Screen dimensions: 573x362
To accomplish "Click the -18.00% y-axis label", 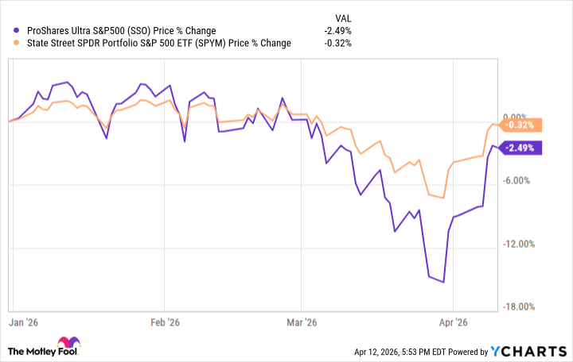I will pyautogui.click(x=519, y=306).
